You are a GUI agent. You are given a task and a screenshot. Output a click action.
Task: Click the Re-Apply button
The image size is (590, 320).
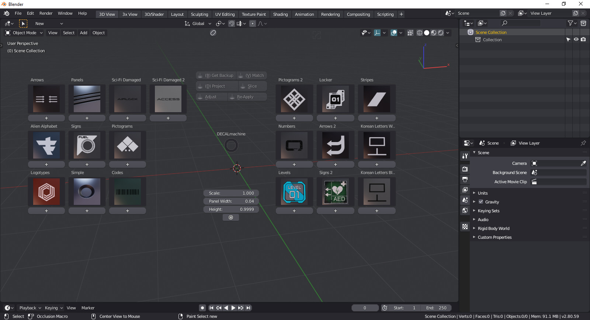pos(247,97)
